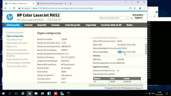This screenshot has height=96, width=171.
Task: Reload the page with refresh icon
Action: click(x=14, y=8)
